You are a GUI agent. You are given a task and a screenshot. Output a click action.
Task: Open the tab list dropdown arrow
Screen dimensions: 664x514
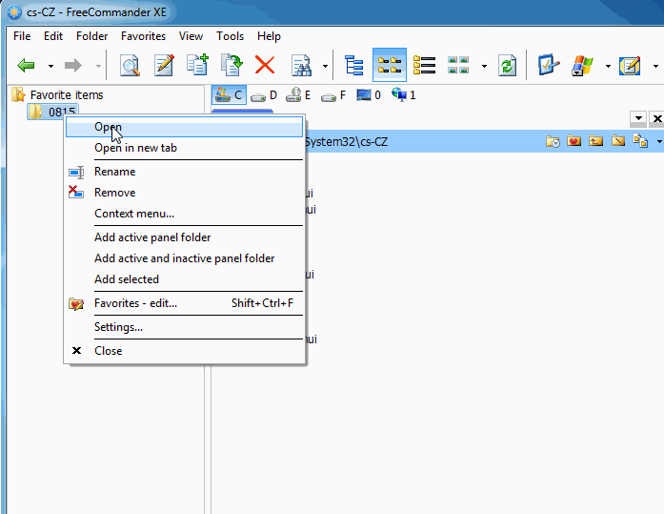tap(638, 118)
